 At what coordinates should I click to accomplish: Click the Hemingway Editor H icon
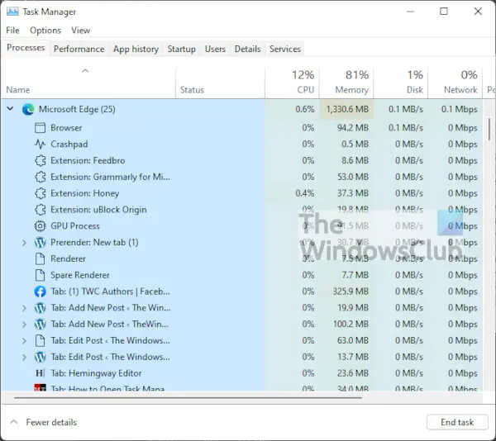coord(40,373)
